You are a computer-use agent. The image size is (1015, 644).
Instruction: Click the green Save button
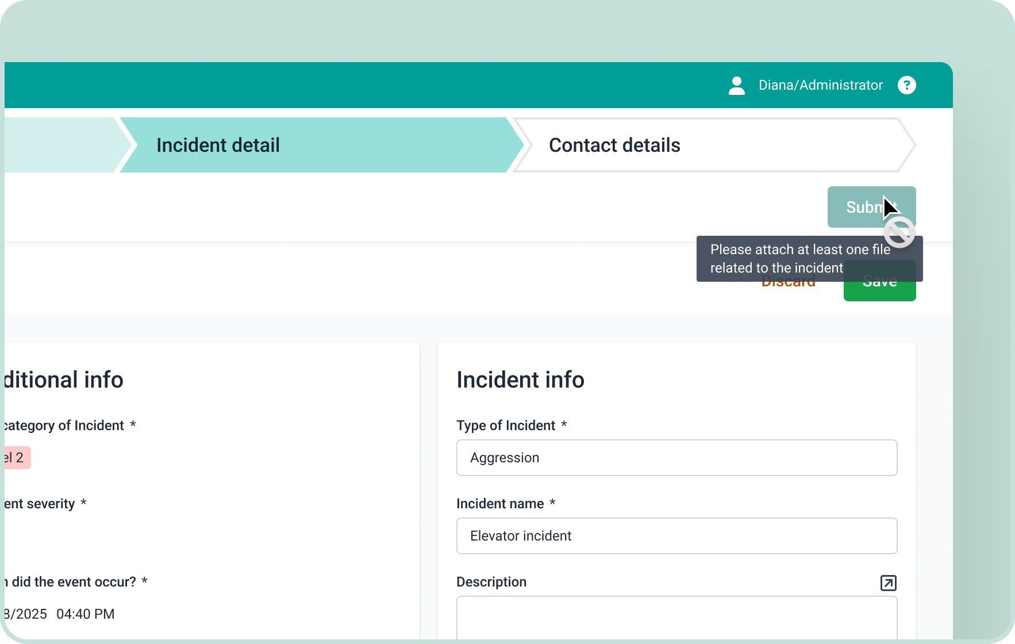tap(879, 290)
